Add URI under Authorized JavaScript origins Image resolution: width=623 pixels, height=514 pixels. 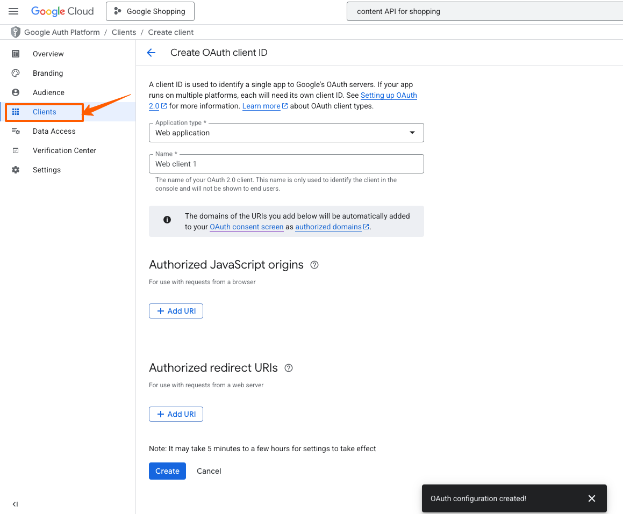tap(176, 311)
